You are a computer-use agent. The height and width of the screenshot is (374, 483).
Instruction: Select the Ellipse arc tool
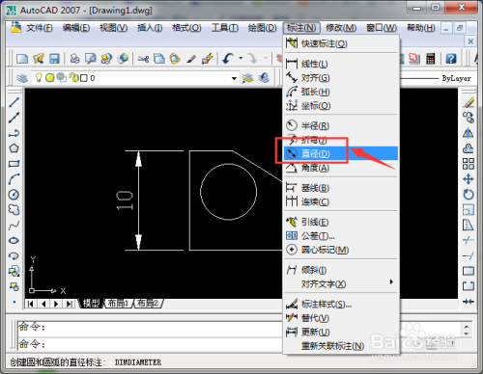coord(14,256)
